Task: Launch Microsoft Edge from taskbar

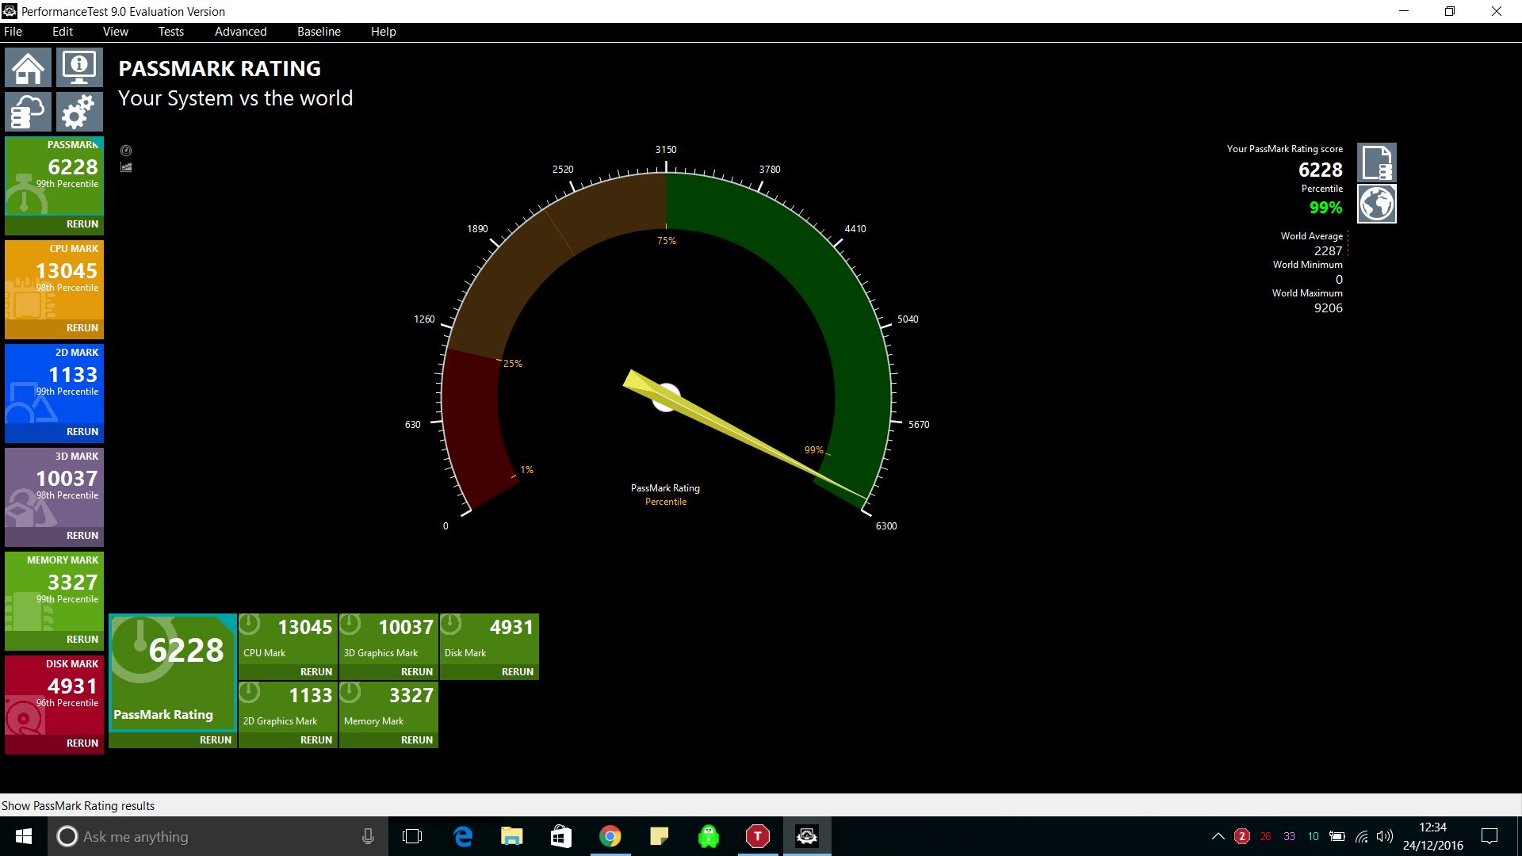Action: 463,836
